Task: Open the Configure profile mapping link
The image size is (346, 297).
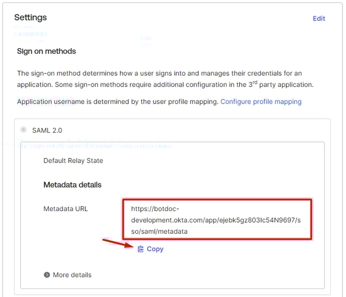Action: [261, 102]
